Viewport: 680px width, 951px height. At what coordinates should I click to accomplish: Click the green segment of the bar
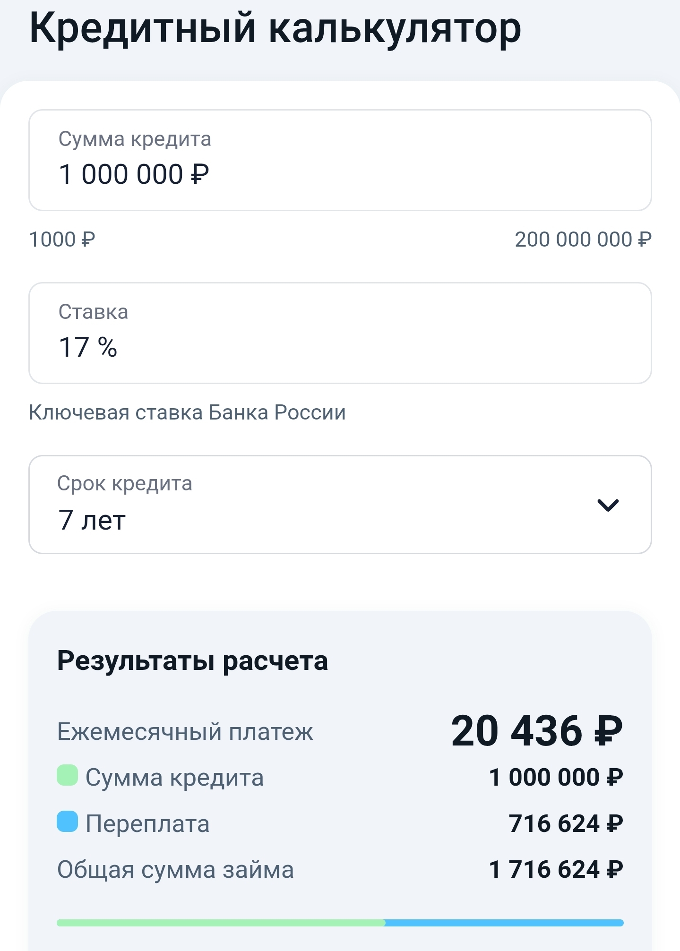(x=220, y=923)
